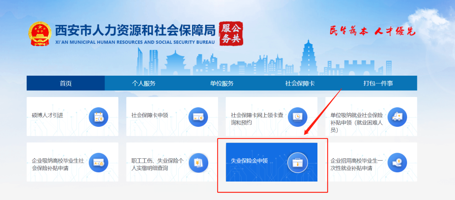Click the monitor clock icon for 领卡查询和预约
This screenshot has height=200, width=455.
[298, 117]
